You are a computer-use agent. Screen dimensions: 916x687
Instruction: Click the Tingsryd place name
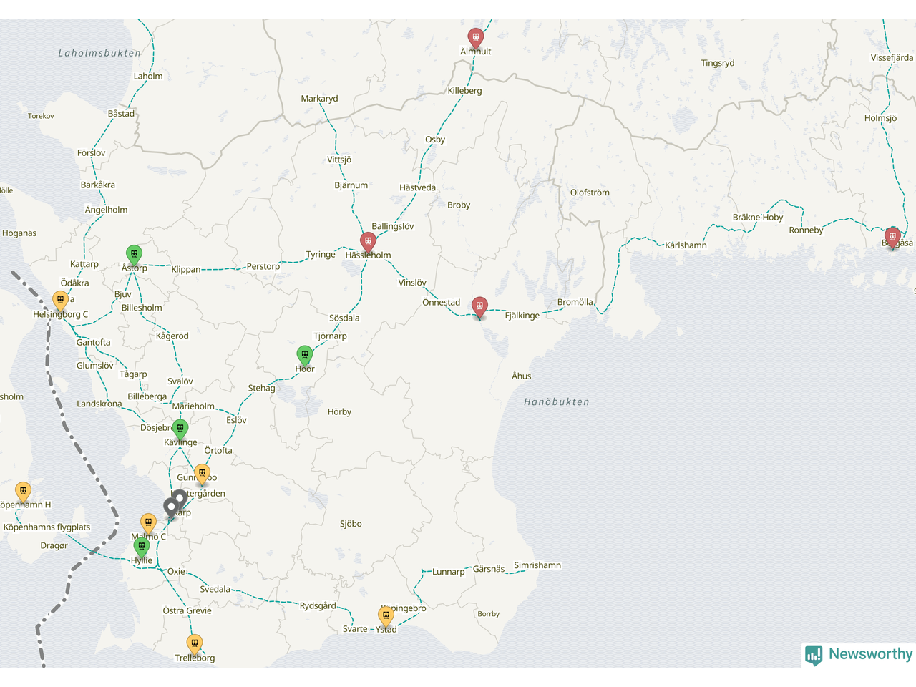coord(718,63)
